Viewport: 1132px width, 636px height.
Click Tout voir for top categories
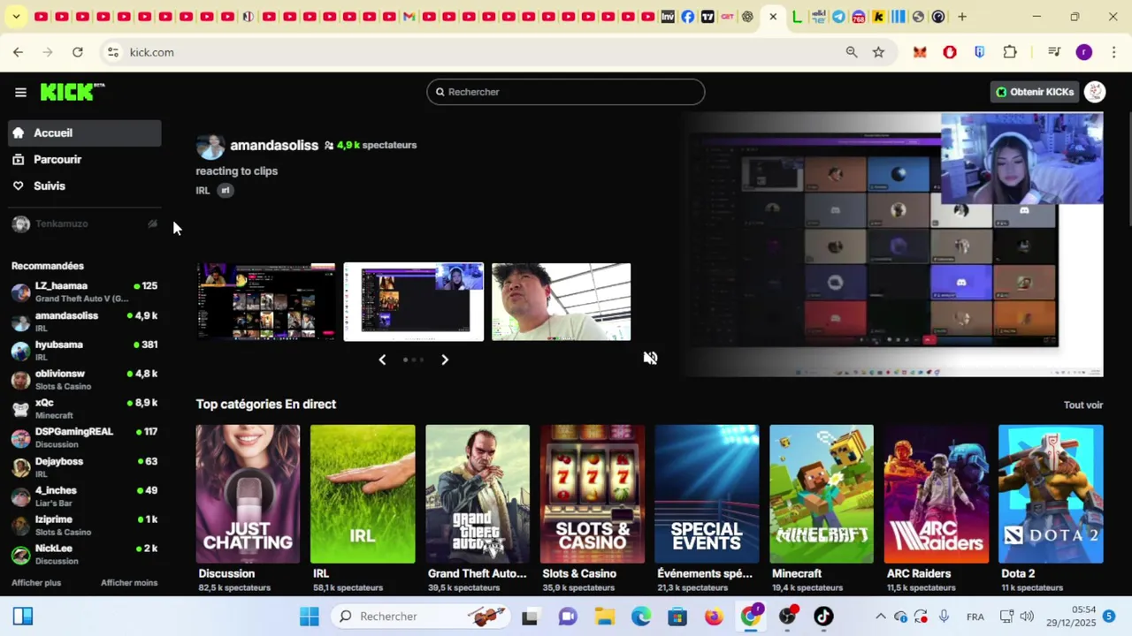point(1083,405)
